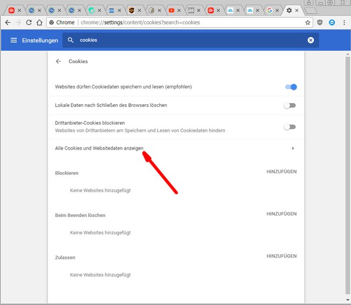
Task: Click HINZUFÜGEN next to Blockieren
Action: tap(281, 172)
